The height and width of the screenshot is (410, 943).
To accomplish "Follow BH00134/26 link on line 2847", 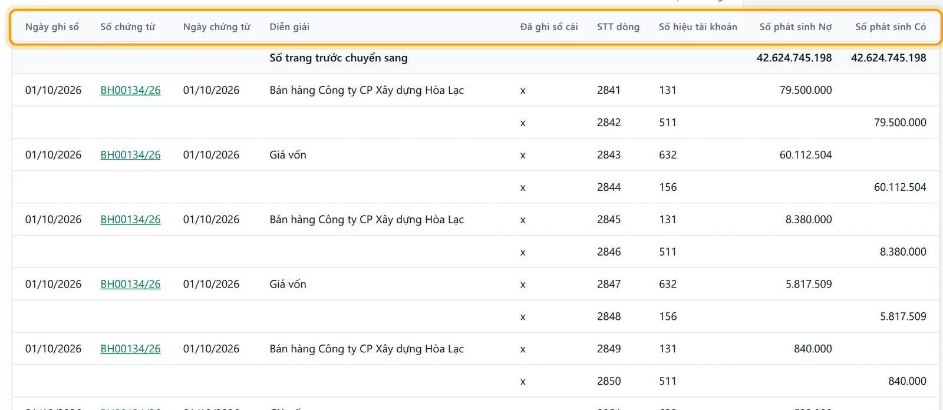I will (x=130, y=285).
